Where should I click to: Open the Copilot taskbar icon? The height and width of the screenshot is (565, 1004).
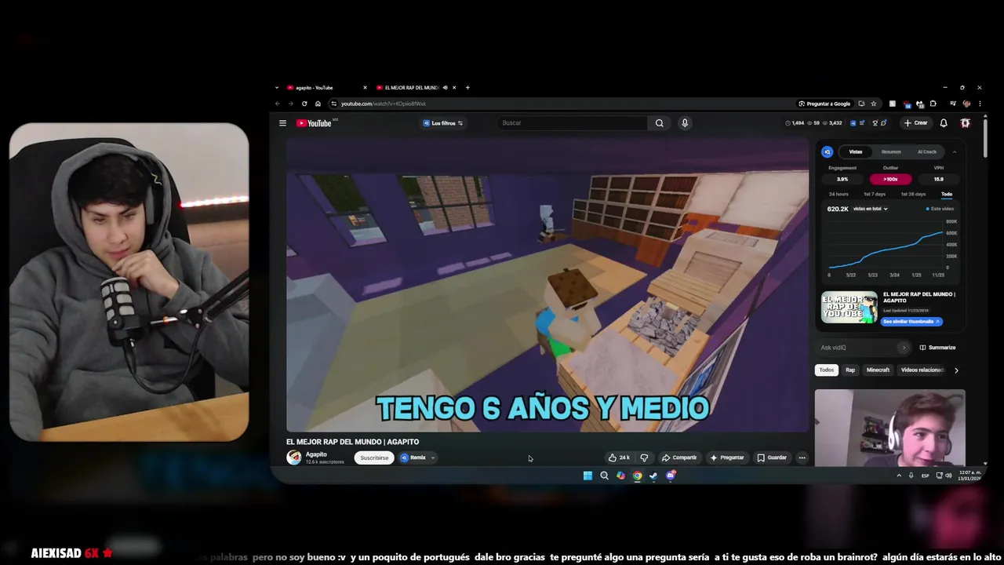pos(620,476)
